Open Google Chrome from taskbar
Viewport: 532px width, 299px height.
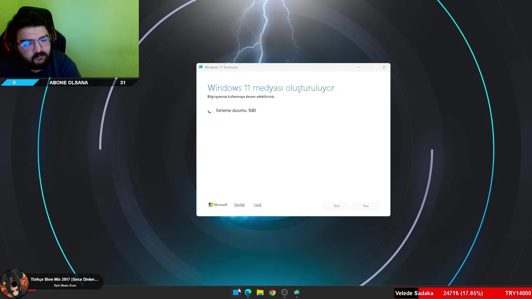(272, 292)
